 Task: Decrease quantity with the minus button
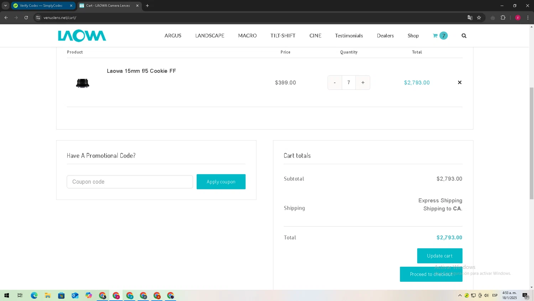(x=335, y=82)
